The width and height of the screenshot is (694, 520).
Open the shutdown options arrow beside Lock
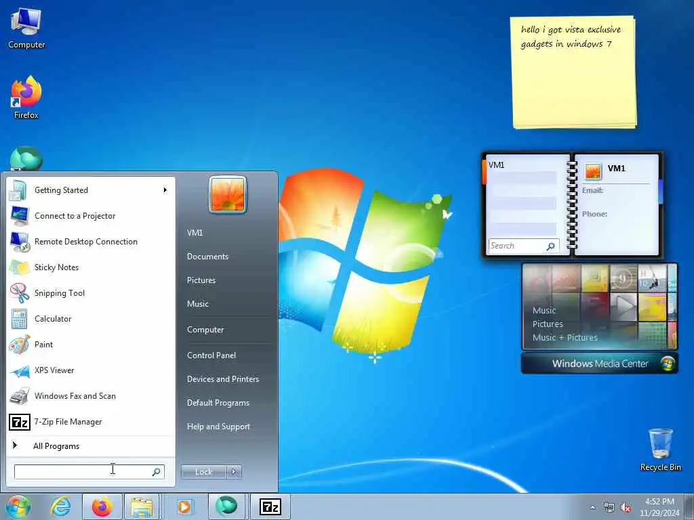point(234,472)
